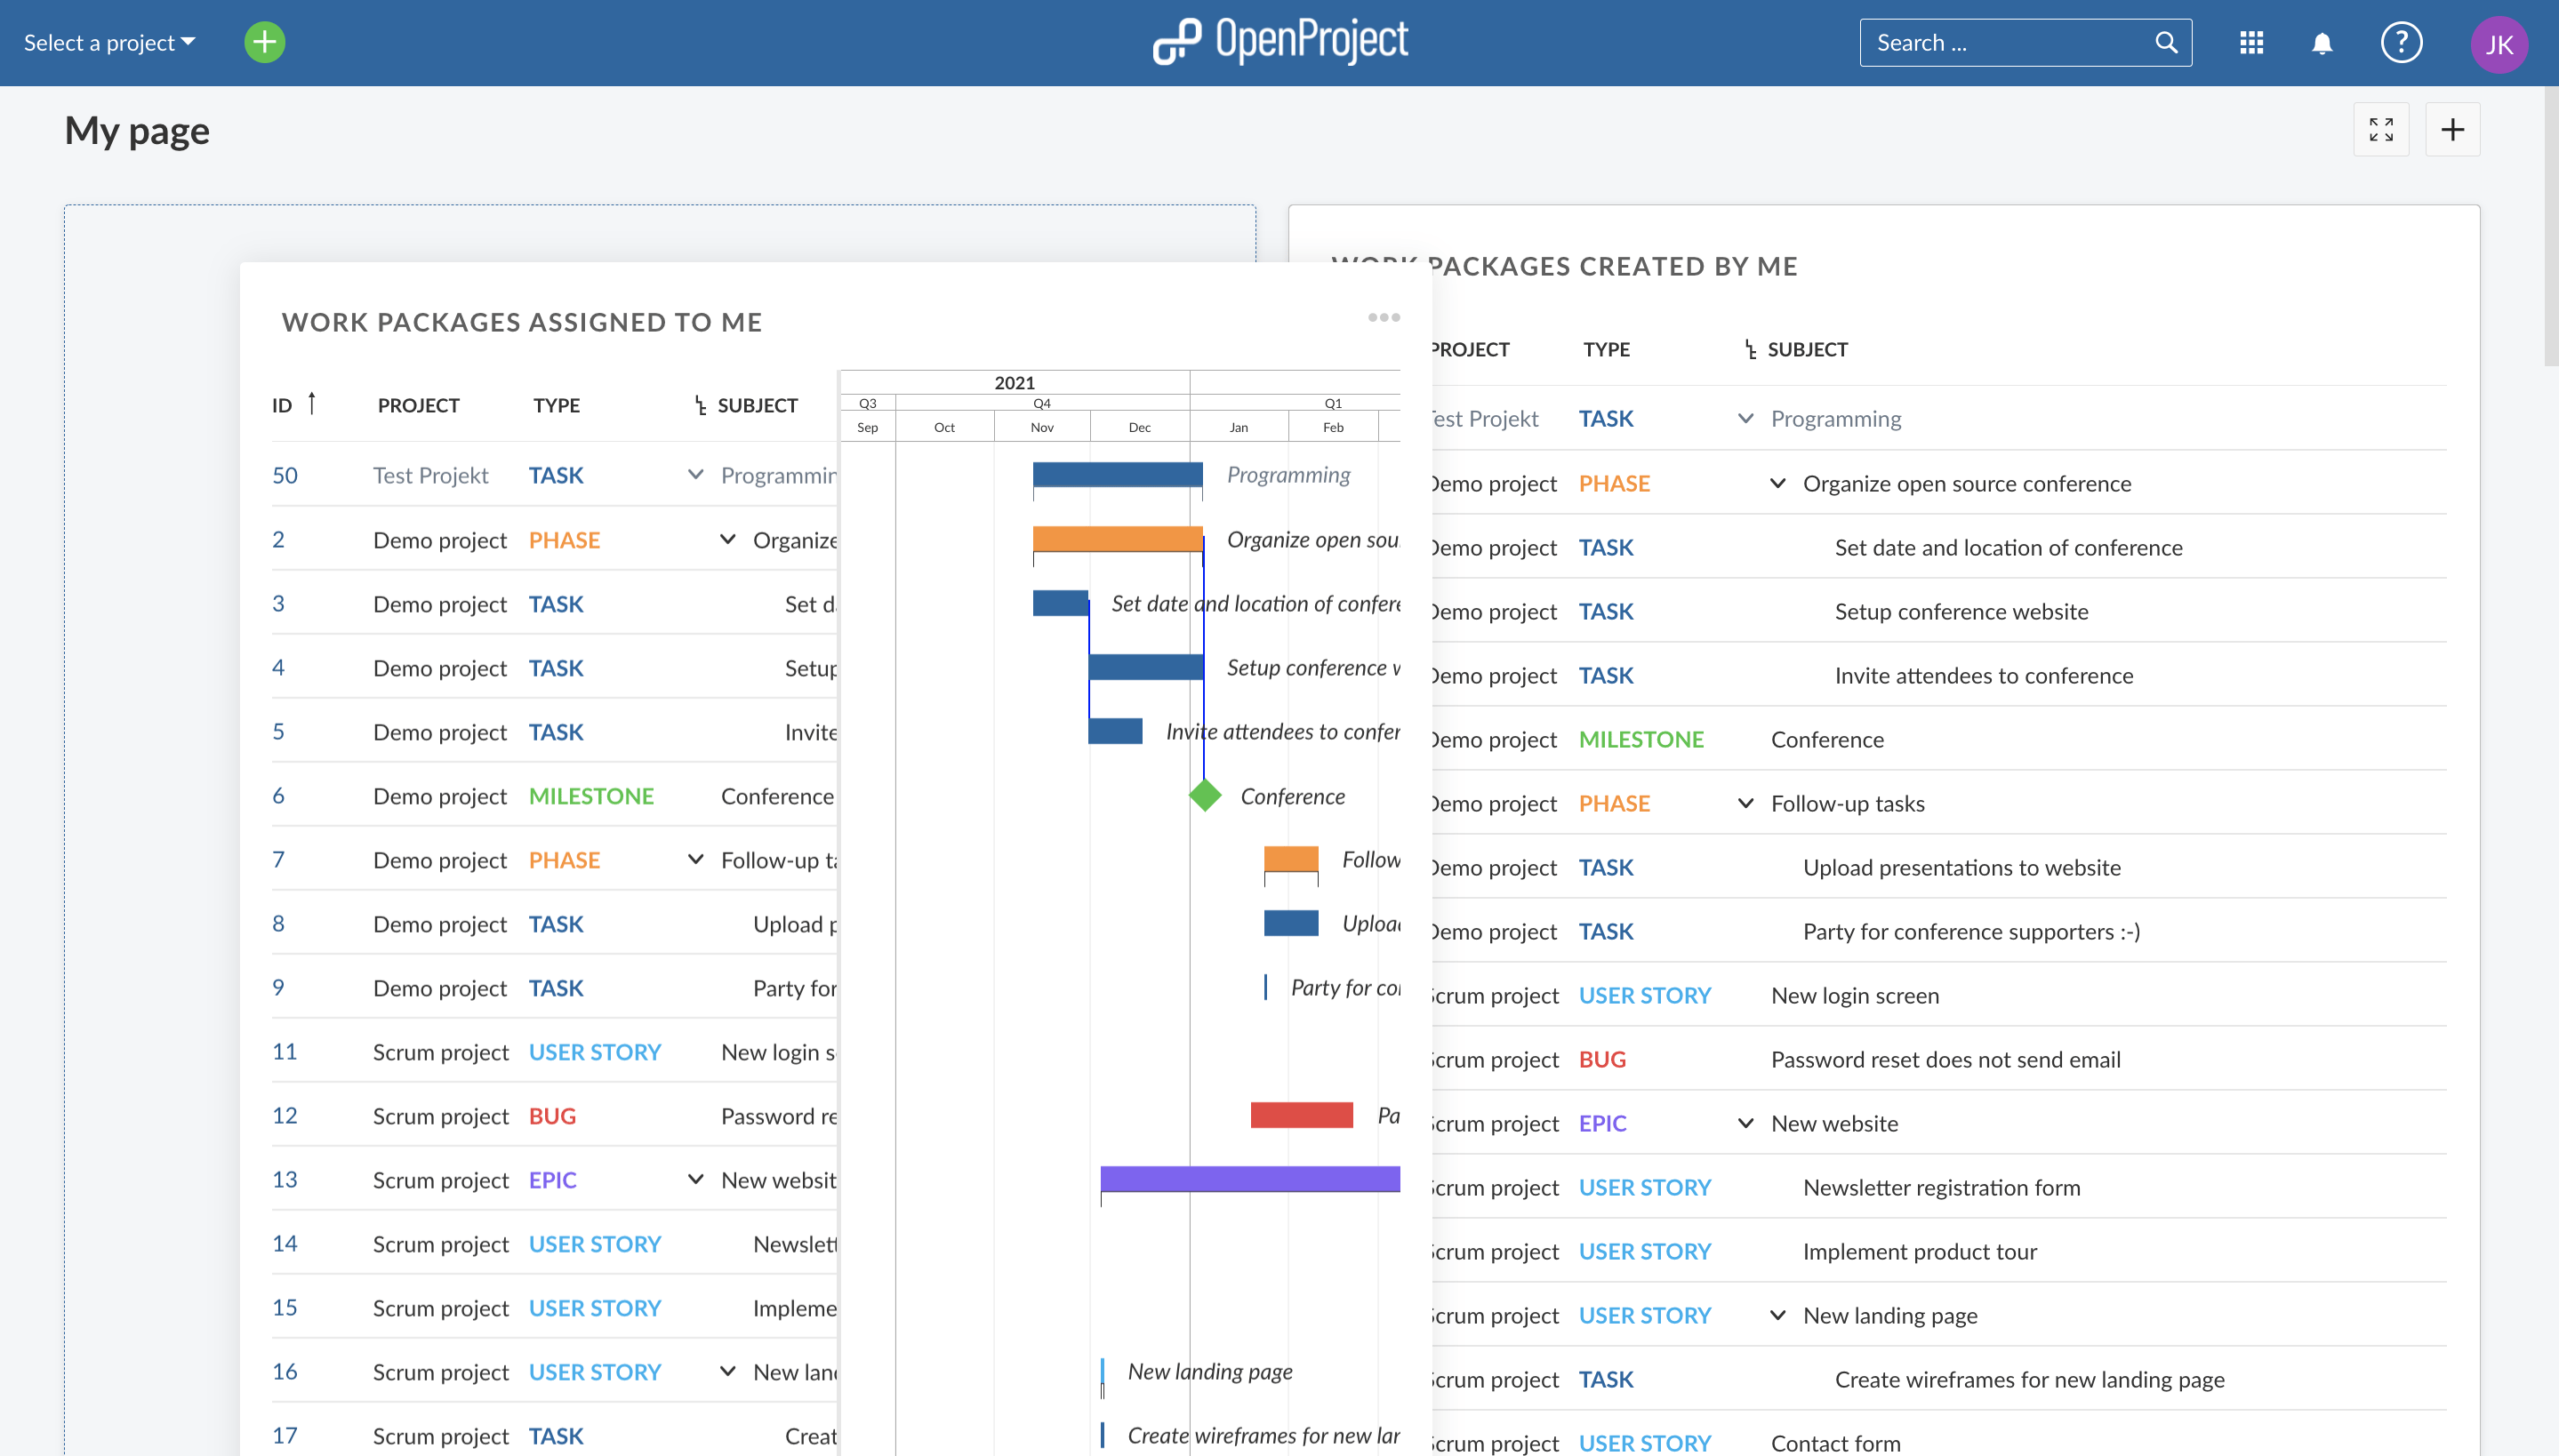Collapse Follow-up tasks chevron in created-by-me table
The height and width of the screenshot is (1456, 2559).
(1746, 803)
